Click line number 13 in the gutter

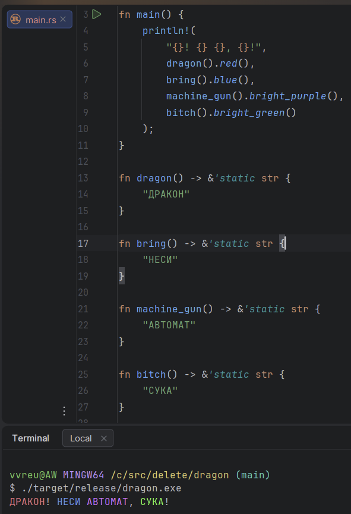click(83, 178)
